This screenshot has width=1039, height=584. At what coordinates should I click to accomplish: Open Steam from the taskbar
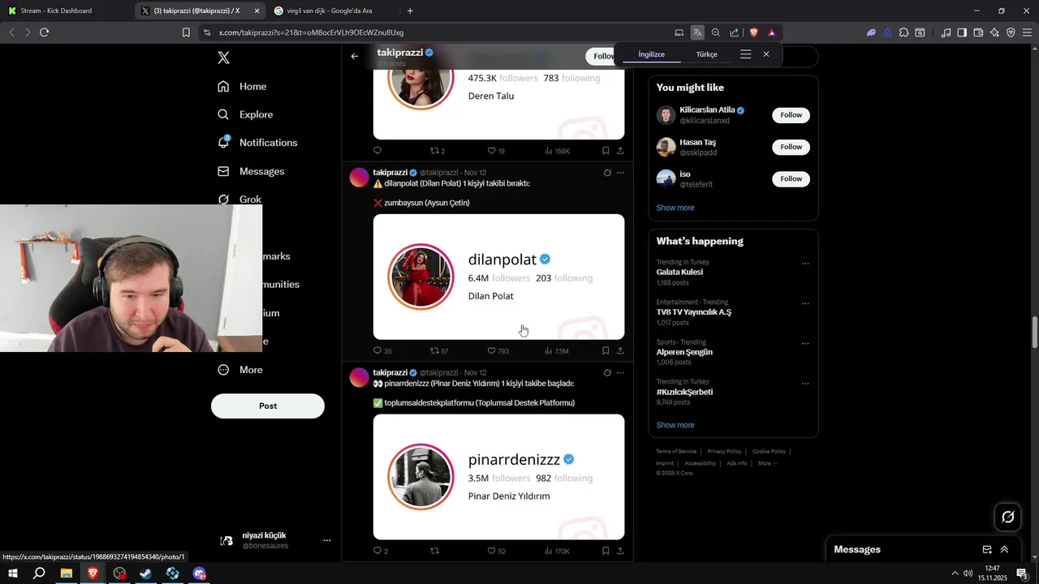point(146,573)
